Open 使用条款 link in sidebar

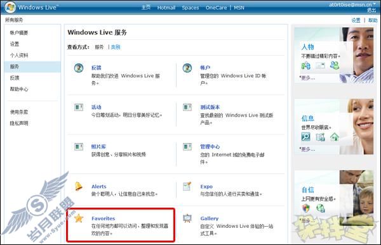point(19,112)
